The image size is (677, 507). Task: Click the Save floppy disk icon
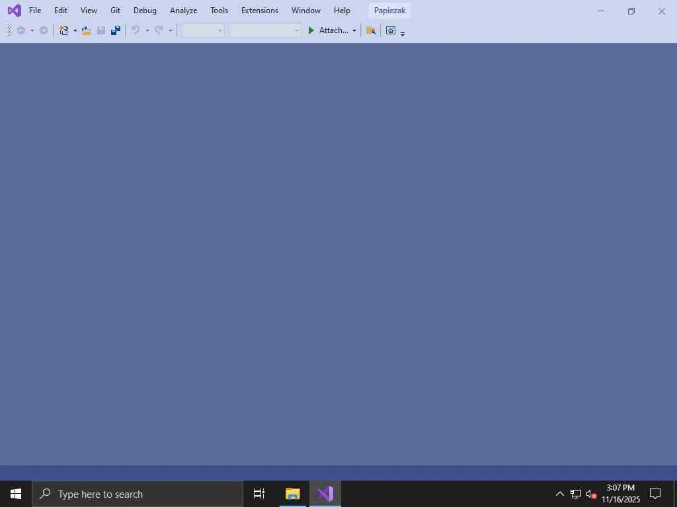101,30
